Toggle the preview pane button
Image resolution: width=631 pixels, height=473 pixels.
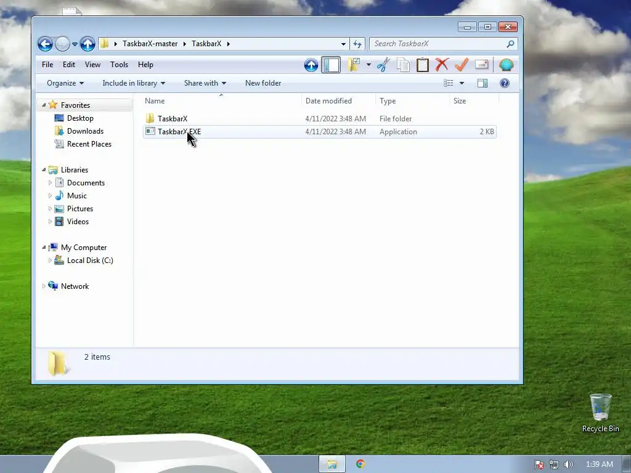pyautogui.click(x=482, y=83)
